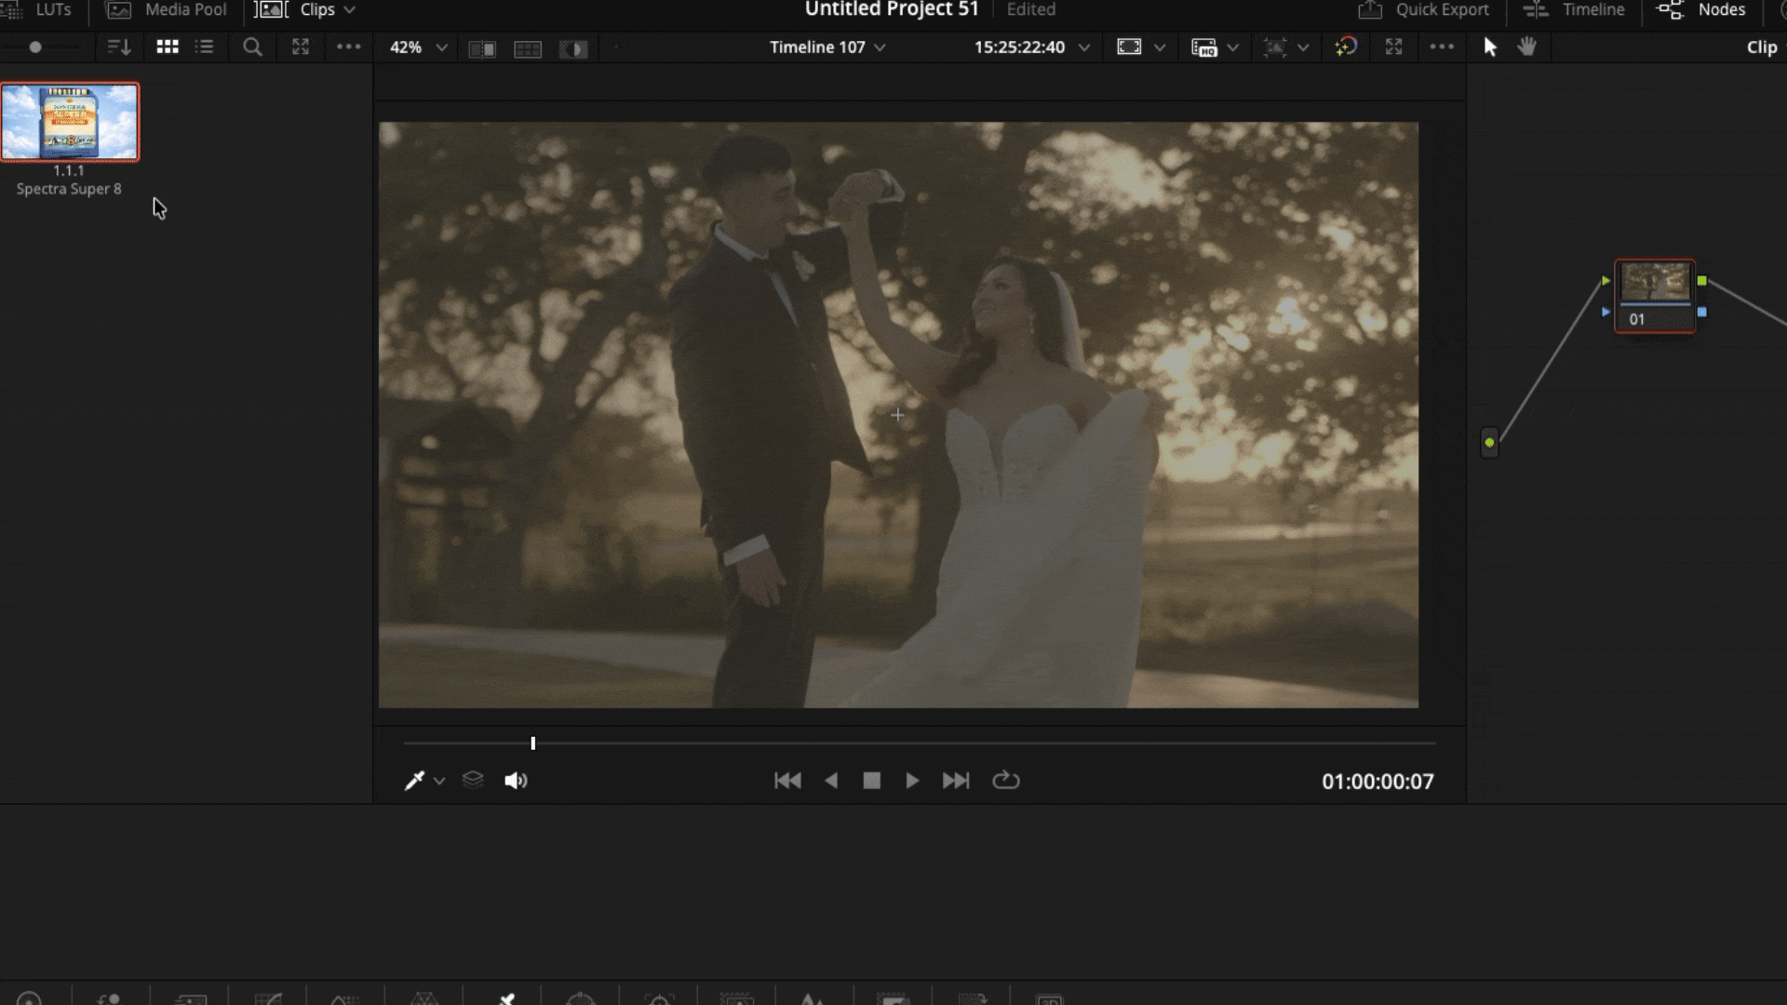
Task: Toggle split screen viewer mode
Action: click(528, 48)
